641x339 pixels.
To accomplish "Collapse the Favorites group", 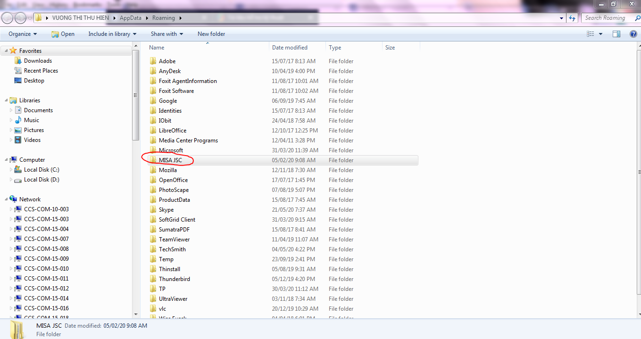I will [6, 51].
